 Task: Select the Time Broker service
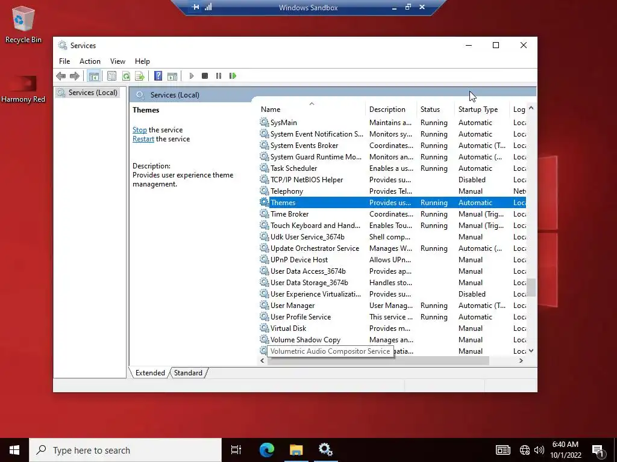tap(392, 214)
